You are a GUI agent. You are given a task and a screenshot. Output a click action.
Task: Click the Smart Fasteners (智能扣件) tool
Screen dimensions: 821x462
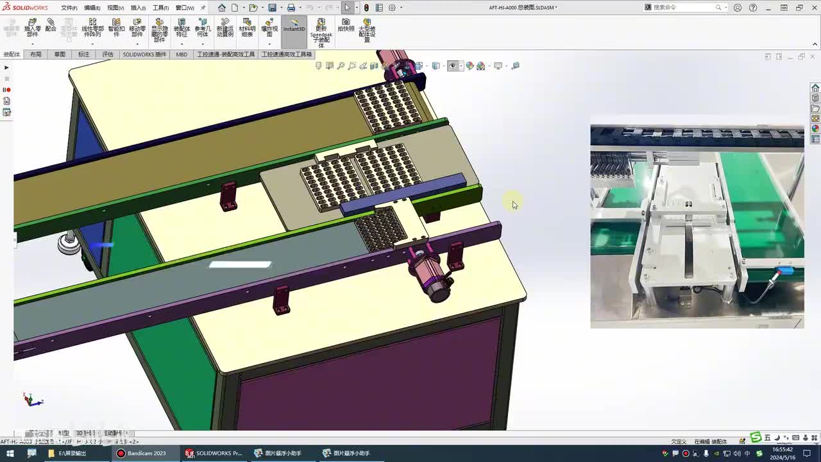(116, 28)
